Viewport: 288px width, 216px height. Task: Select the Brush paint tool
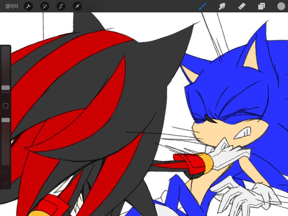tap(202, 6)
